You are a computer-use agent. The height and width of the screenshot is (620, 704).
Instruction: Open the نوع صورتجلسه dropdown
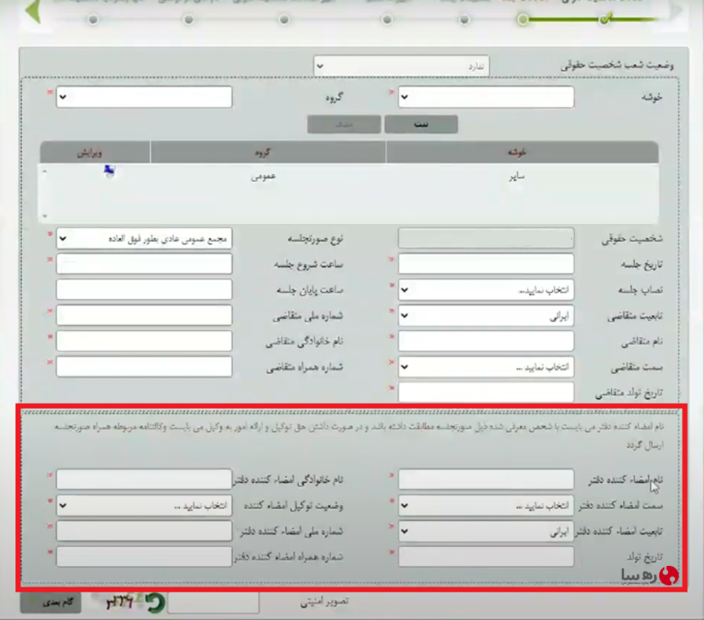click(x=144, y=238)
